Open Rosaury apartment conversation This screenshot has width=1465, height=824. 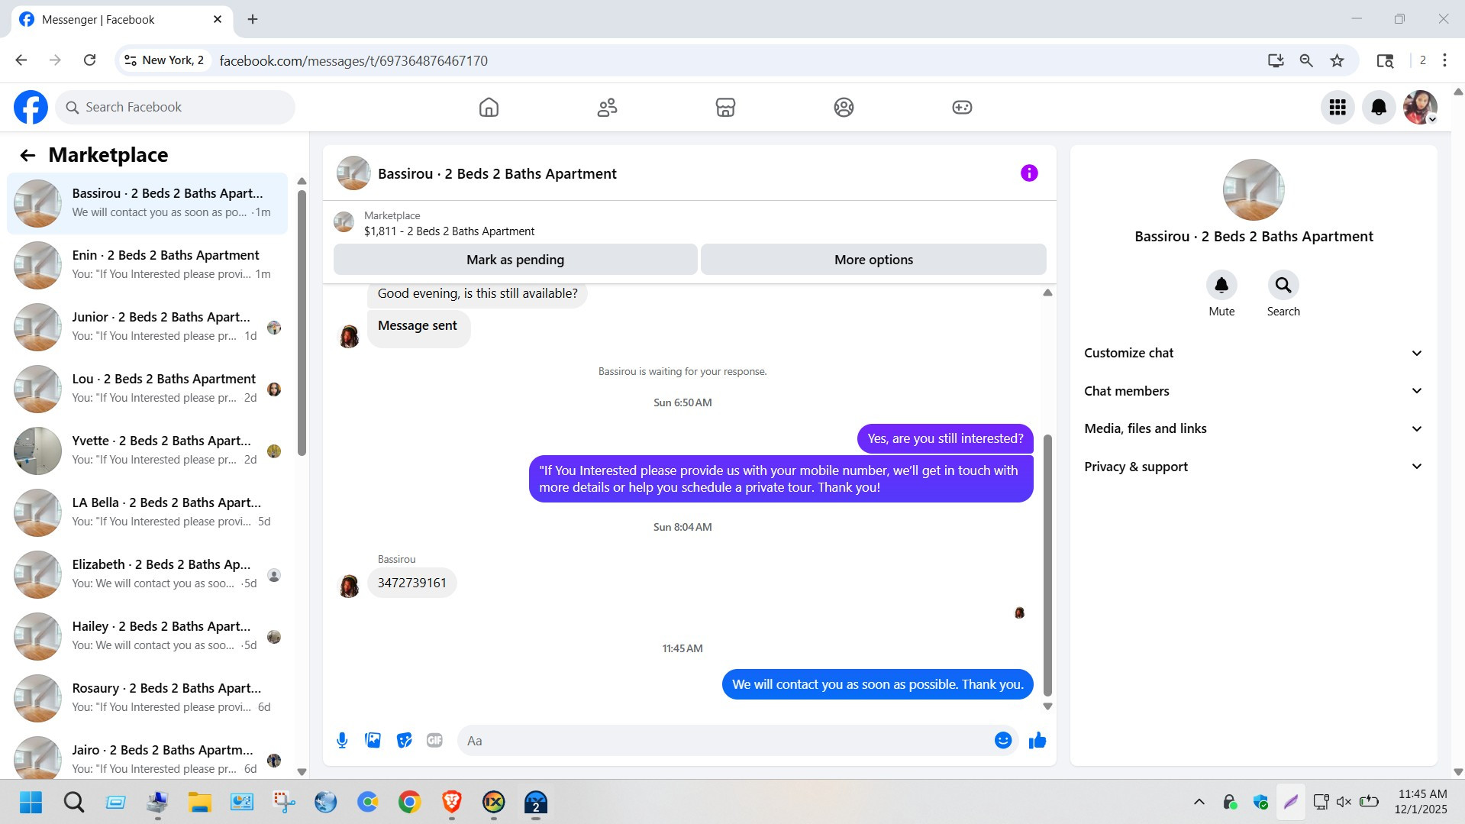pos(147,698)
